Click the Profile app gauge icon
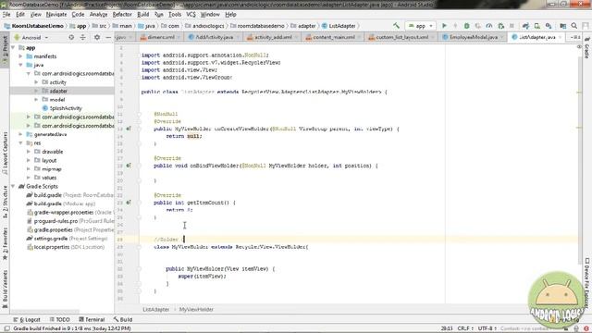Image resolution: width=592 pixels, height=333 pixels. 489,26
